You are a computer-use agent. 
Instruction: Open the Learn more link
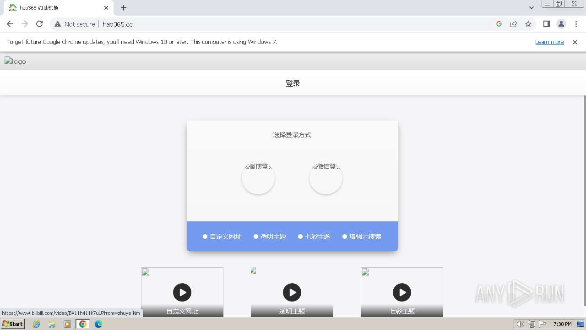pyautogui.click(x=549, y=42)
